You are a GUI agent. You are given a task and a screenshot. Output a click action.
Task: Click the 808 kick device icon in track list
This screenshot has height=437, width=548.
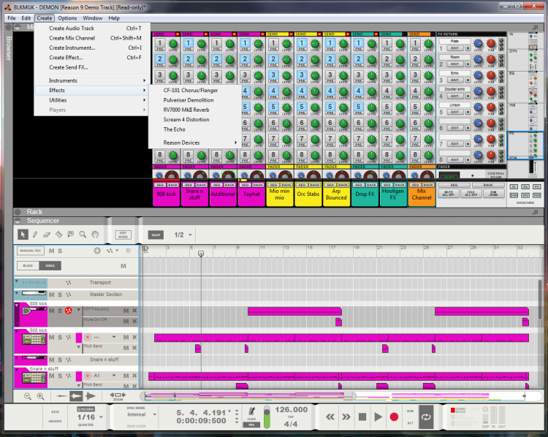click(x=34, y=339)
